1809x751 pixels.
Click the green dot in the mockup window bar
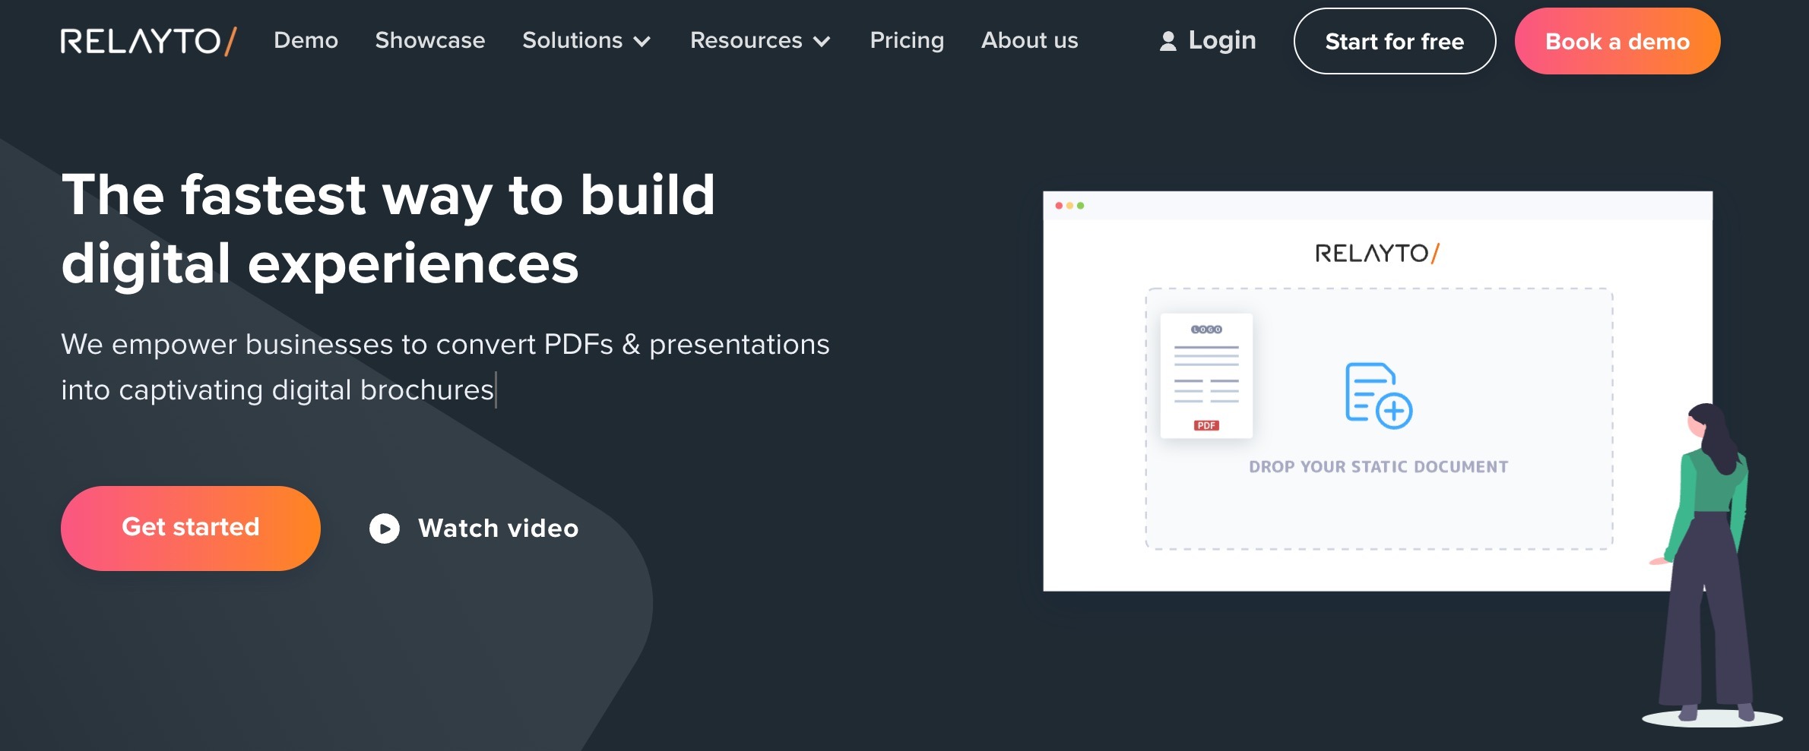[x=1080, y=206]
